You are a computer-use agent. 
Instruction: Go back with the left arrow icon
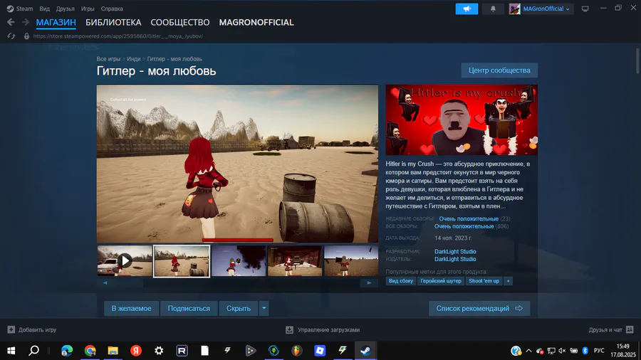click(11, 22)
